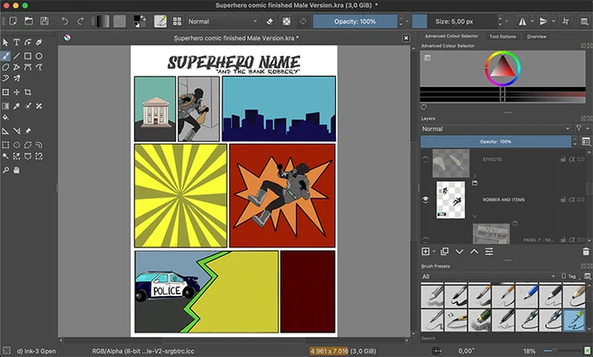Select the Pan hand tool

[x=17, y=171]
